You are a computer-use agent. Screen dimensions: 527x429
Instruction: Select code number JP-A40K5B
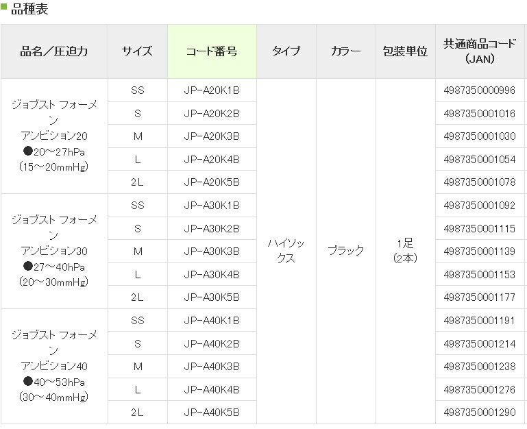(x=212, y=412)
